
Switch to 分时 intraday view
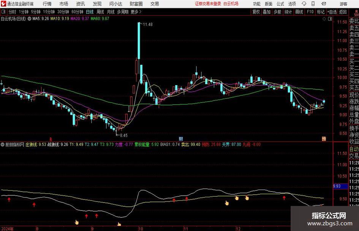[13, 12]
